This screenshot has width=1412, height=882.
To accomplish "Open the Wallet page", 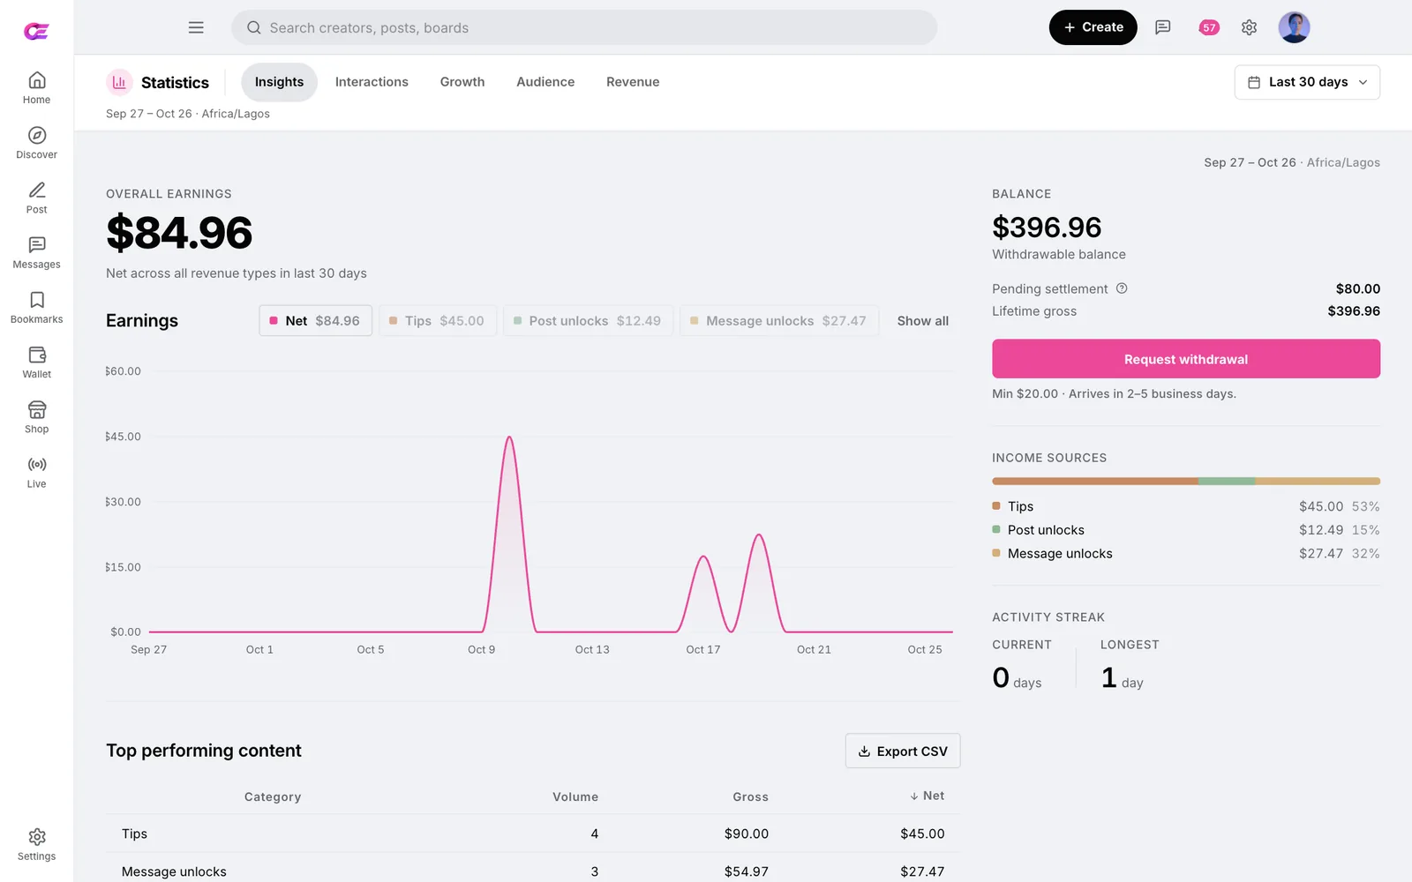I will [36, 362].
